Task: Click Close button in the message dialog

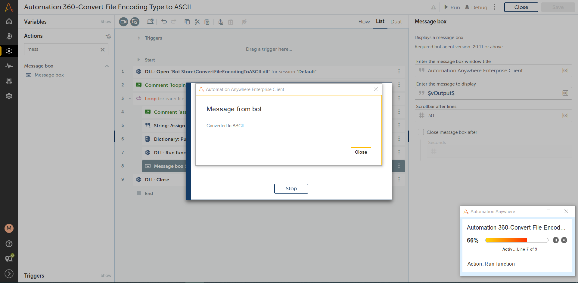Action: [x=361, y=152]
